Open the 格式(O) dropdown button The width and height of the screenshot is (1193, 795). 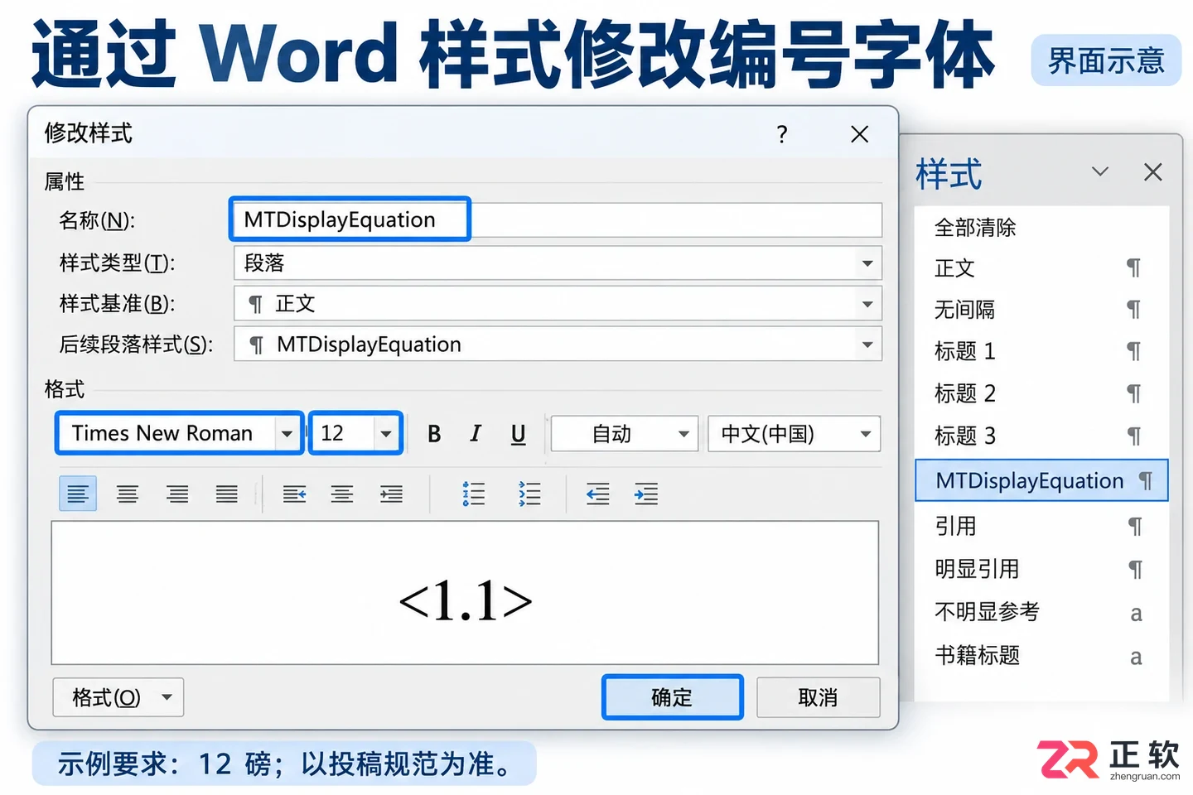click(118, 697)
